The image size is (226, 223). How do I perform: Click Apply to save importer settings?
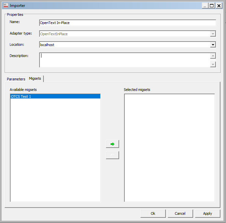tap(208, 213)
